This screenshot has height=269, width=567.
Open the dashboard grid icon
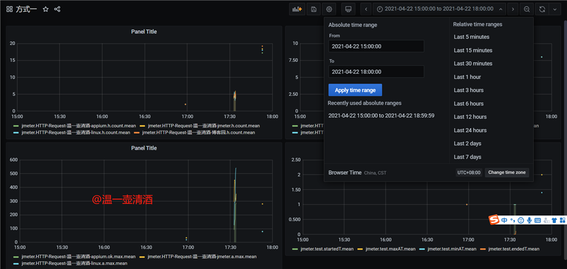[x=9, y=9]
